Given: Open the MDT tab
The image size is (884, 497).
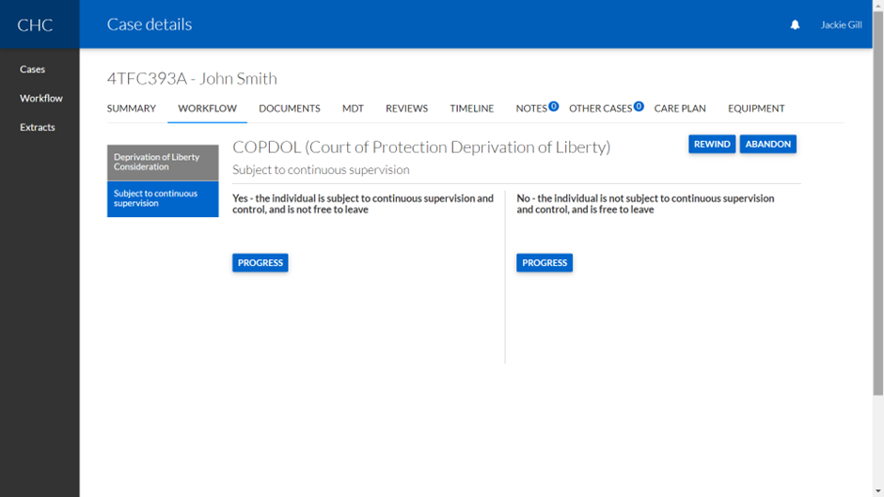Looking at the screenshot, I should pyautogui.click(x=353, y=109).
